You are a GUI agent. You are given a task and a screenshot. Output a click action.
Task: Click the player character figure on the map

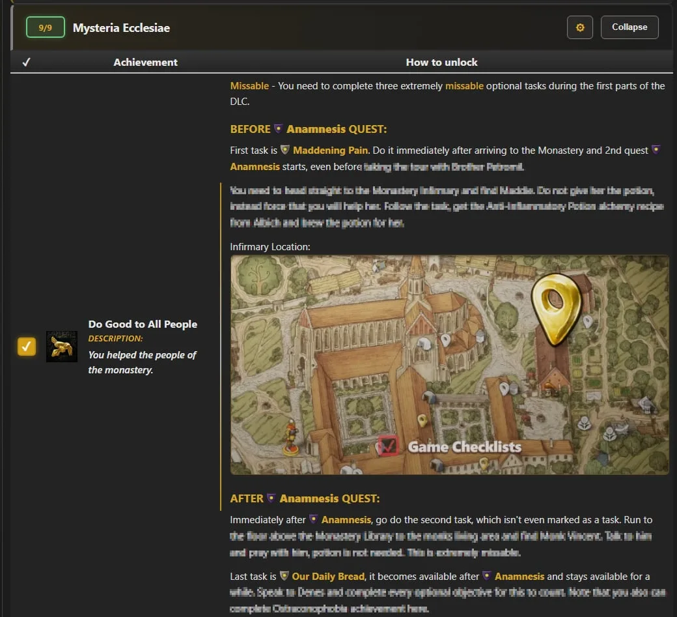[x=291, y=437]
